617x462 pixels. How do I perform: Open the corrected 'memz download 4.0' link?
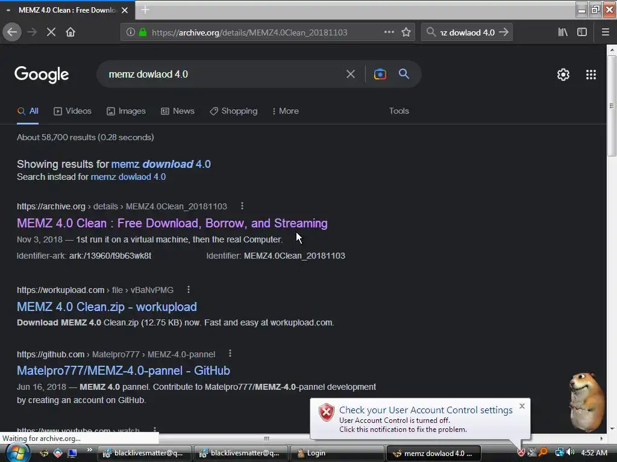pyautogui.click(x=161, y=164)
